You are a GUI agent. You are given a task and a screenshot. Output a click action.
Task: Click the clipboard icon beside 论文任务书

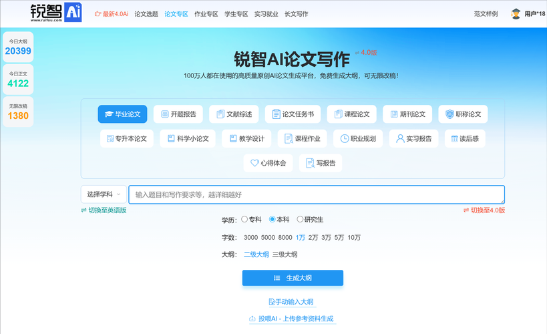(277, 114)
